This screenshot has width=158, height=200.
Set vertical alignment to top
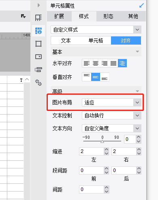pyautogui.click(x=87, y=77)
